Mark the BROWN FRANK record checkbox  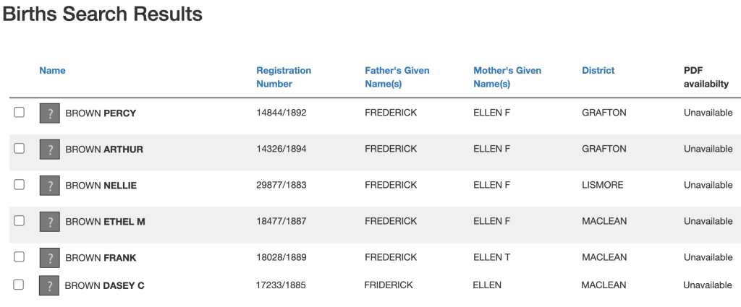20,257
